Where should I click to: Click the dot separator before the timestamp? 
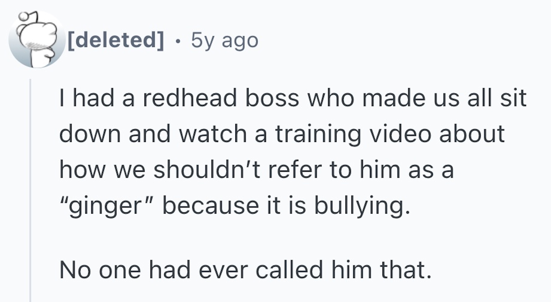[x=177, y=40]
